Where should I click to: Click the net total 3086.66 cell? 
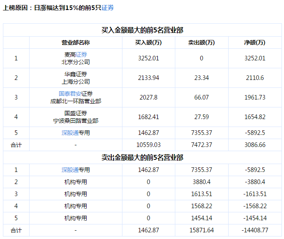[x=254, y=144]
